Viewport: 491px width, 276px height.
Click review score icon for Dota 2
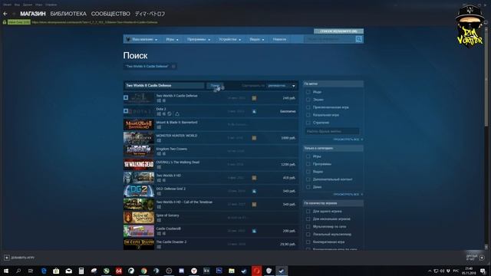pos(254,111)
